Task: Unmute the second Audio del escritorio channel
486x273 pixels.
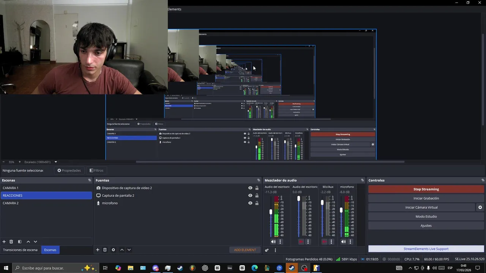Action: (x=301, y=242)
